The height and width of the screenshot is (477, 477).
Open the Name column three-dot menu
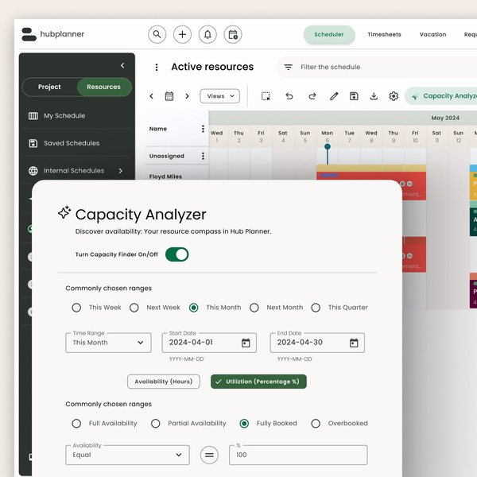tap(203, 129)
